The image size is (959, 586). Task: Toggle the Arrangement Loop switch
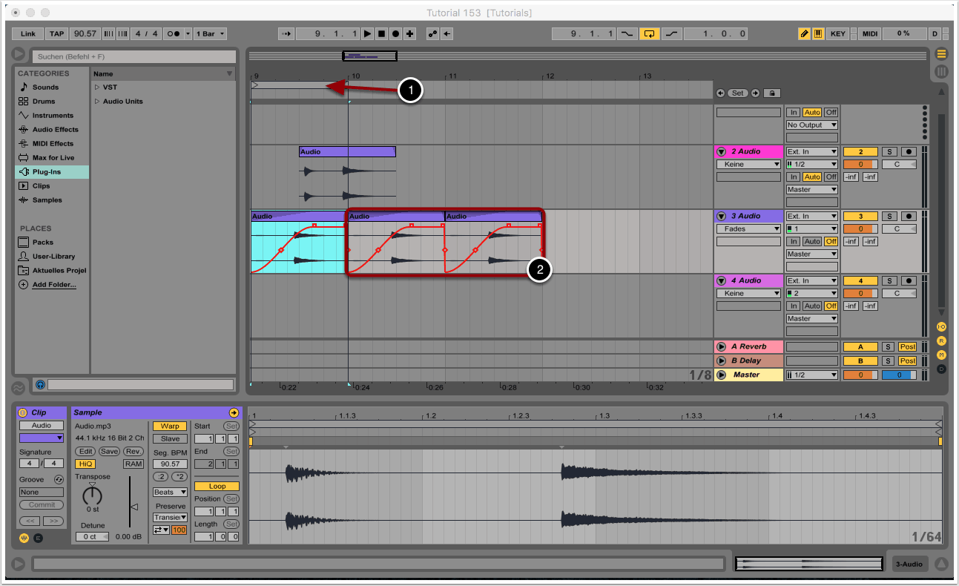coord(650,34)
